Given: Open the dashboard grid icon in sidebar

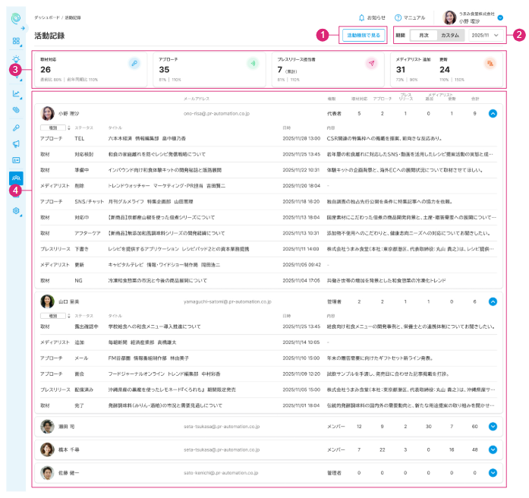Looking at the screenshot, I should pos(16,41).
